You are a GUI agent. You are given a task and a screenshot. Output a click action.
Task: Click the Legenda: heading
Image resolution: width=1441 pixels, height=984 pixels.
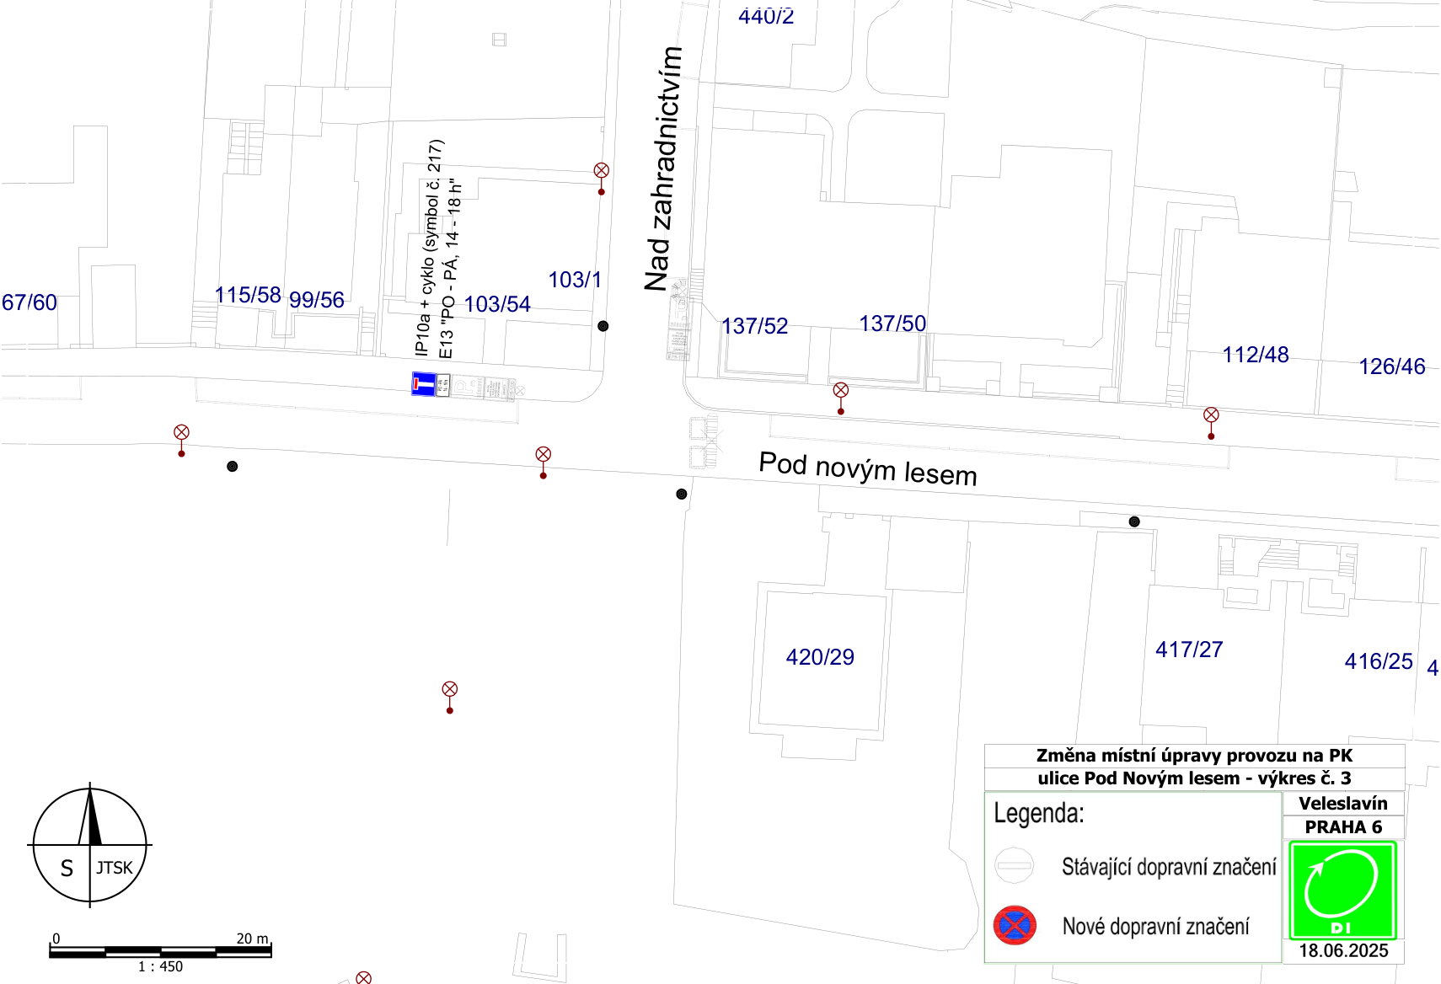coord(1039,814)
